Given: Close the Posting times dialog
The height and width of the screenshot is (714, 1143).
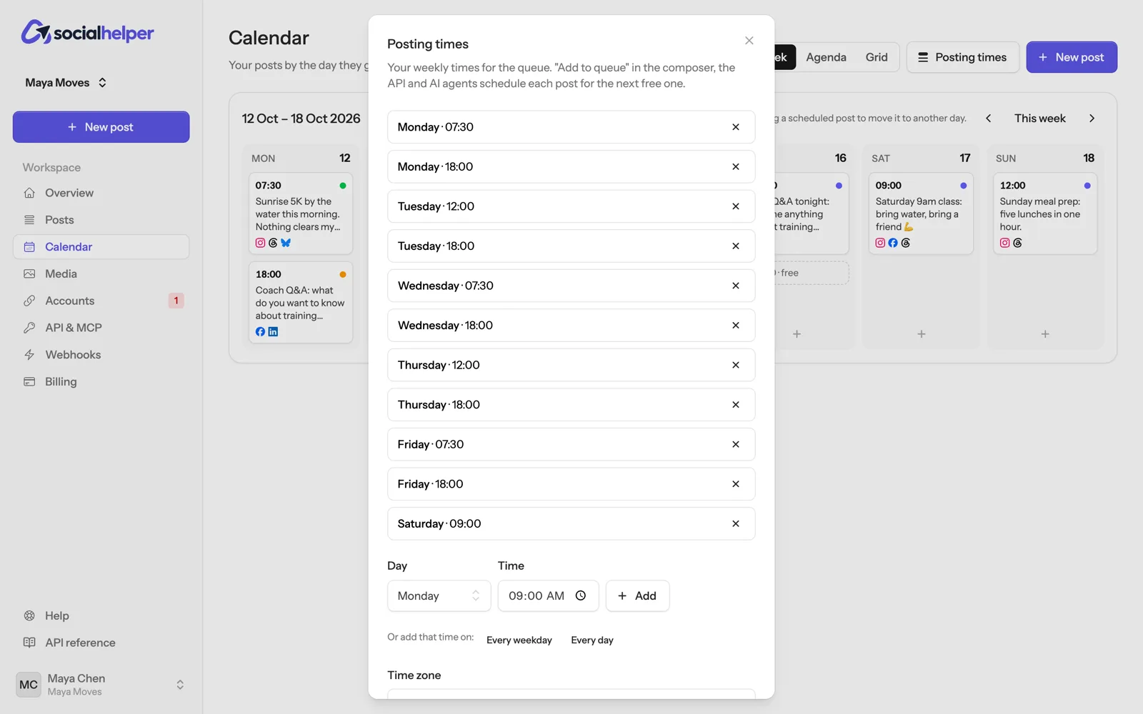Looking at the screenshot, I should pos(749,41).
